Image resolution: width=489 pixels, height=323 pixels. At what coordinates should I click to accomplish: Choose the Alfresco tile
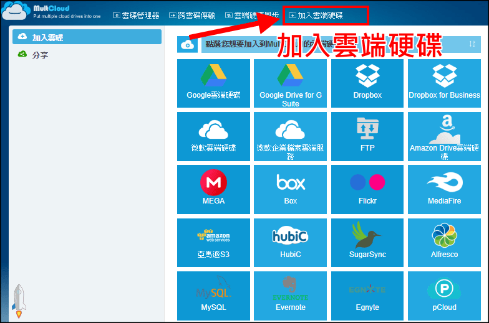pos(444,243)
